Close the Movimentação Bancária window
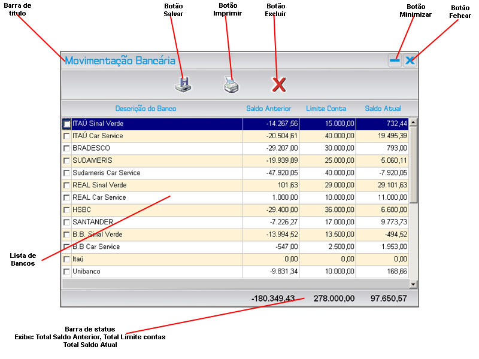479x359 pixels. point(410,60)
